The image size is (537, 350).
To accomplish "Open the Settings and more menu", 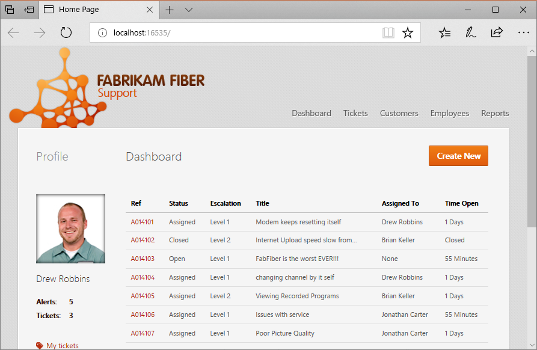I will pos(523,32).
